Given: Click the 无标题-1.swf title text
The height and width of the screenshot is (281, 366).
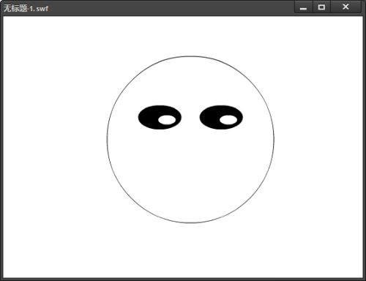Looking at the screenshot, I should 26,8.
